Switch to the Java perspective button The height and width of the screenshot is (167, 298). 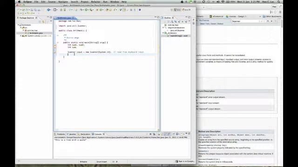pos(177,10)
